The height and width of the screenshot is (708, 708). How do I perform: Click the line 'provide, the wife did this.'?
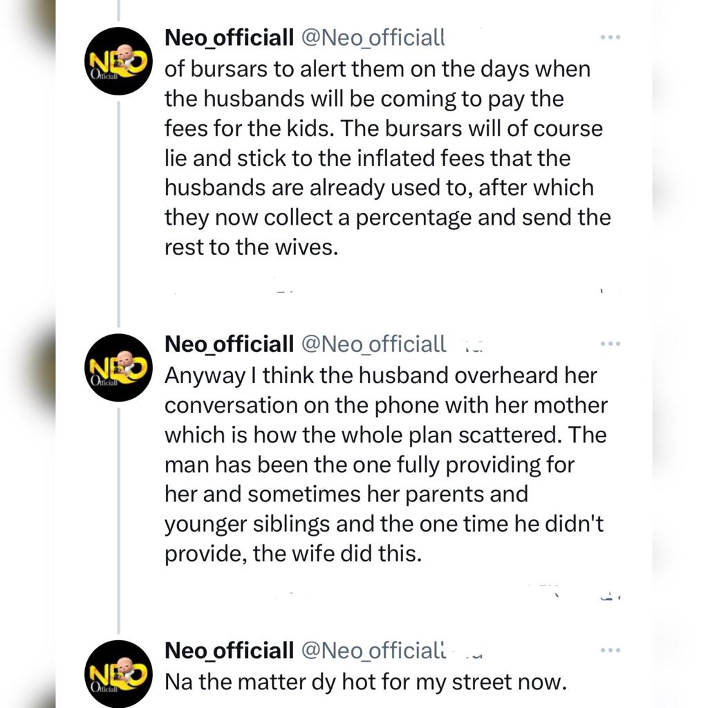click(x=292, y=555)
